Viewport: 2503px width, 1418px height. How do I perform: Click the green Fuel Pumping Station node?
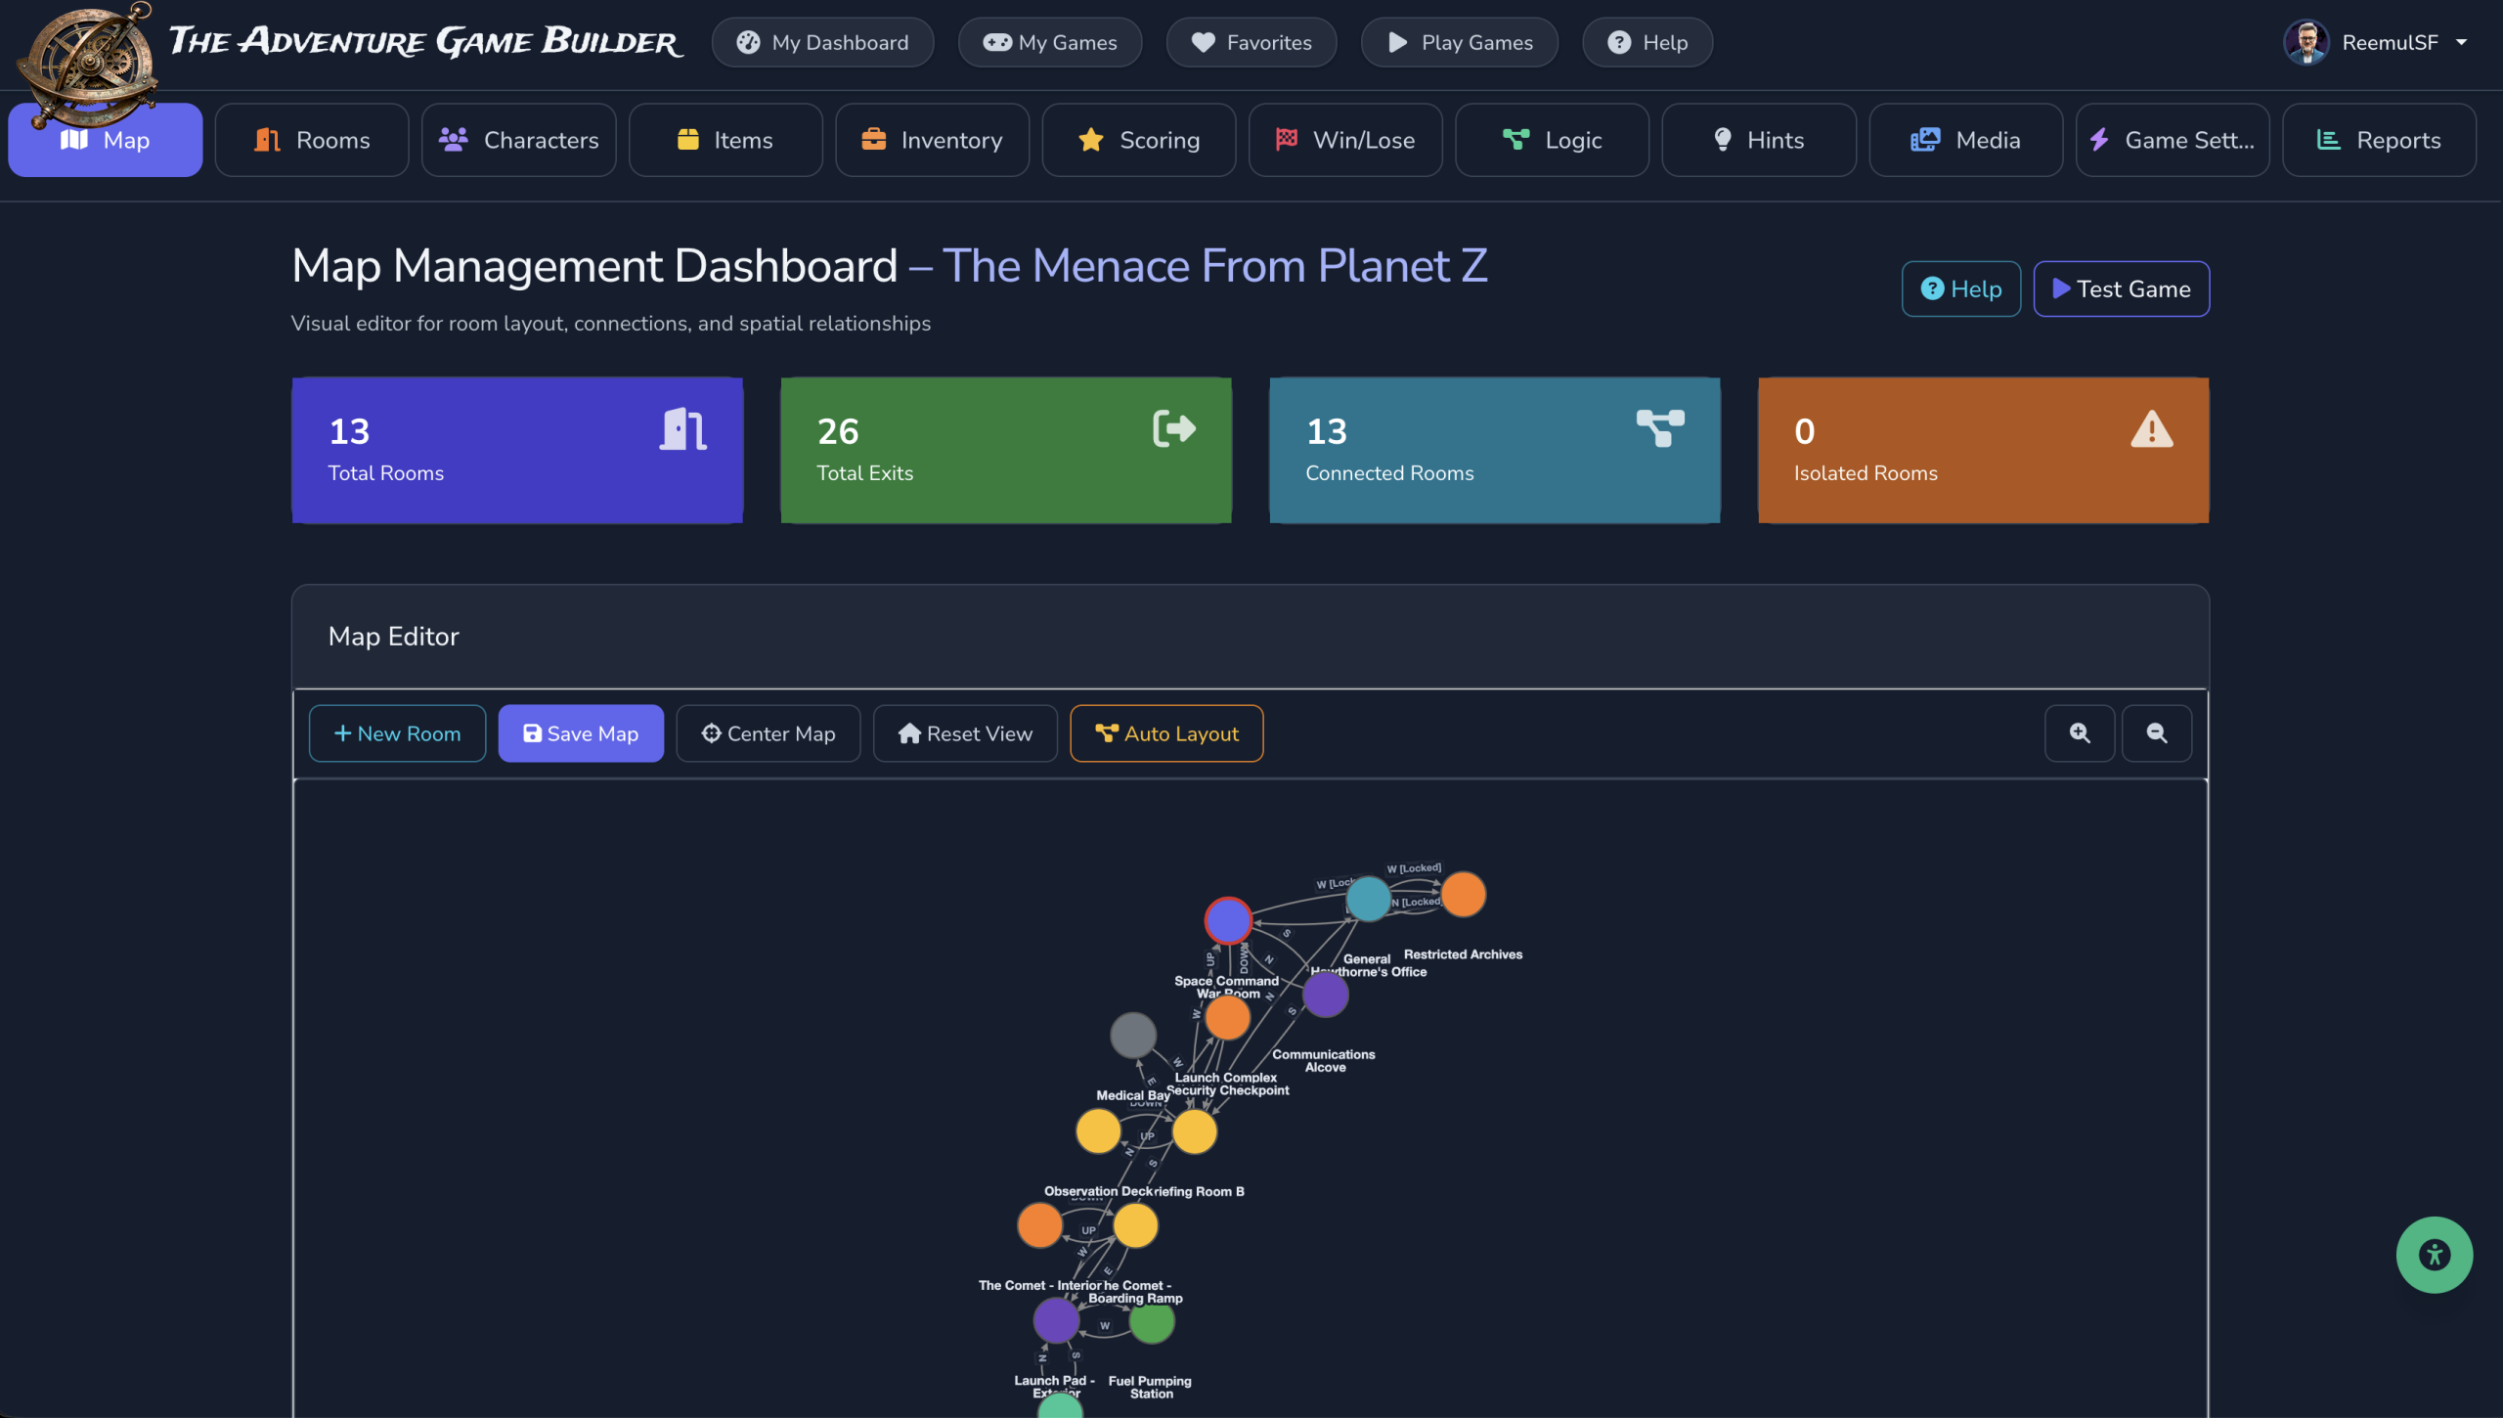tap(1152, 1322)
